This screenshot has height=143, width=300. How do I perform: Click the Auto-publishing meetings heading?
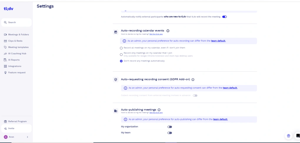139,110
